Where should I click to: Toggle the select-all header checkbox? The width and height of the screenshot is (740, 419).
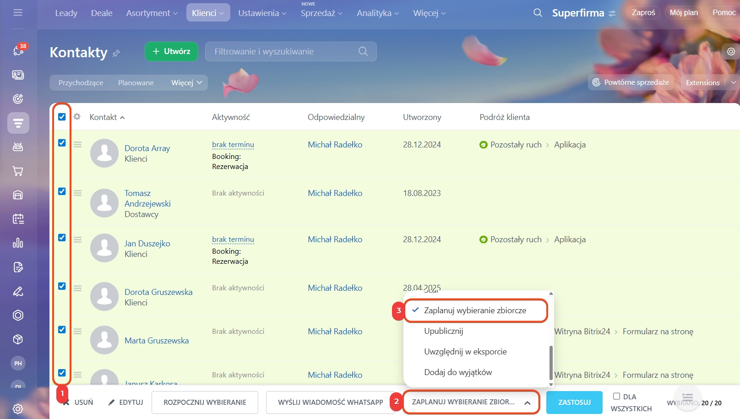[62, 117]
